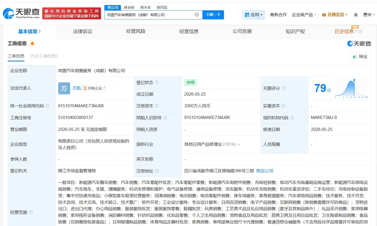Screen dimensions: 377x226
Task: Click the 导出 export button
Action: [x=360, y=57]
